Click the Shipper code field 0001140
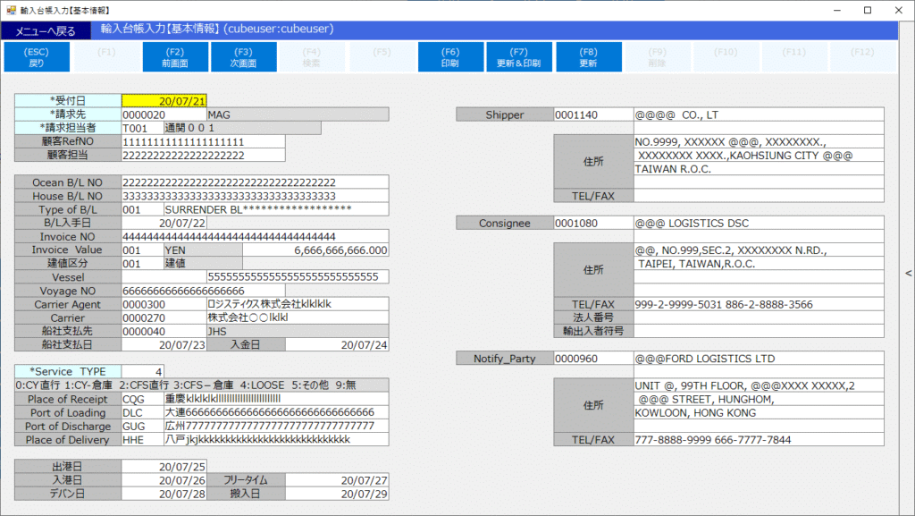This screenshot has height=516, width=915. (x=592, y=114)
